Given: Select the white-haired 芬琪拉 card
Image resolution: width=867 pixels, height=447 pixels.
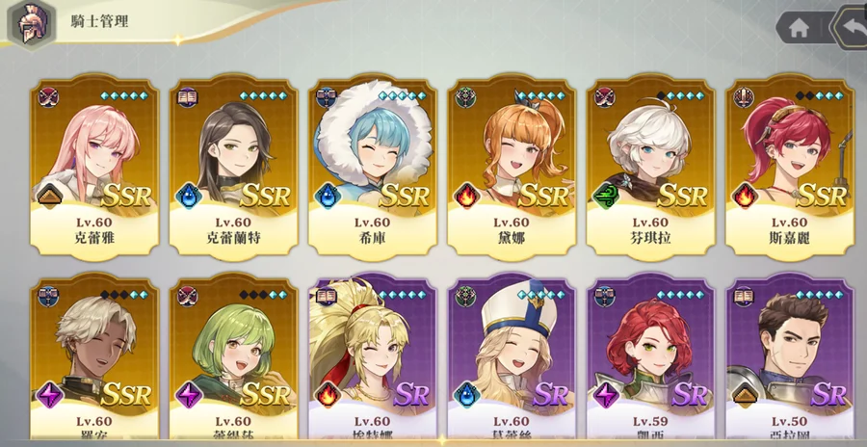Looking at the screenshot, I should pyautogui.click(x=651, y=166).
